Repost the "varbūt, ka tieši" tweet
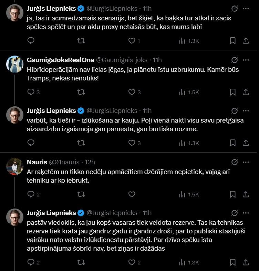Screen dimensions: 259x271 pyautogui.click(x=81, y=143)
